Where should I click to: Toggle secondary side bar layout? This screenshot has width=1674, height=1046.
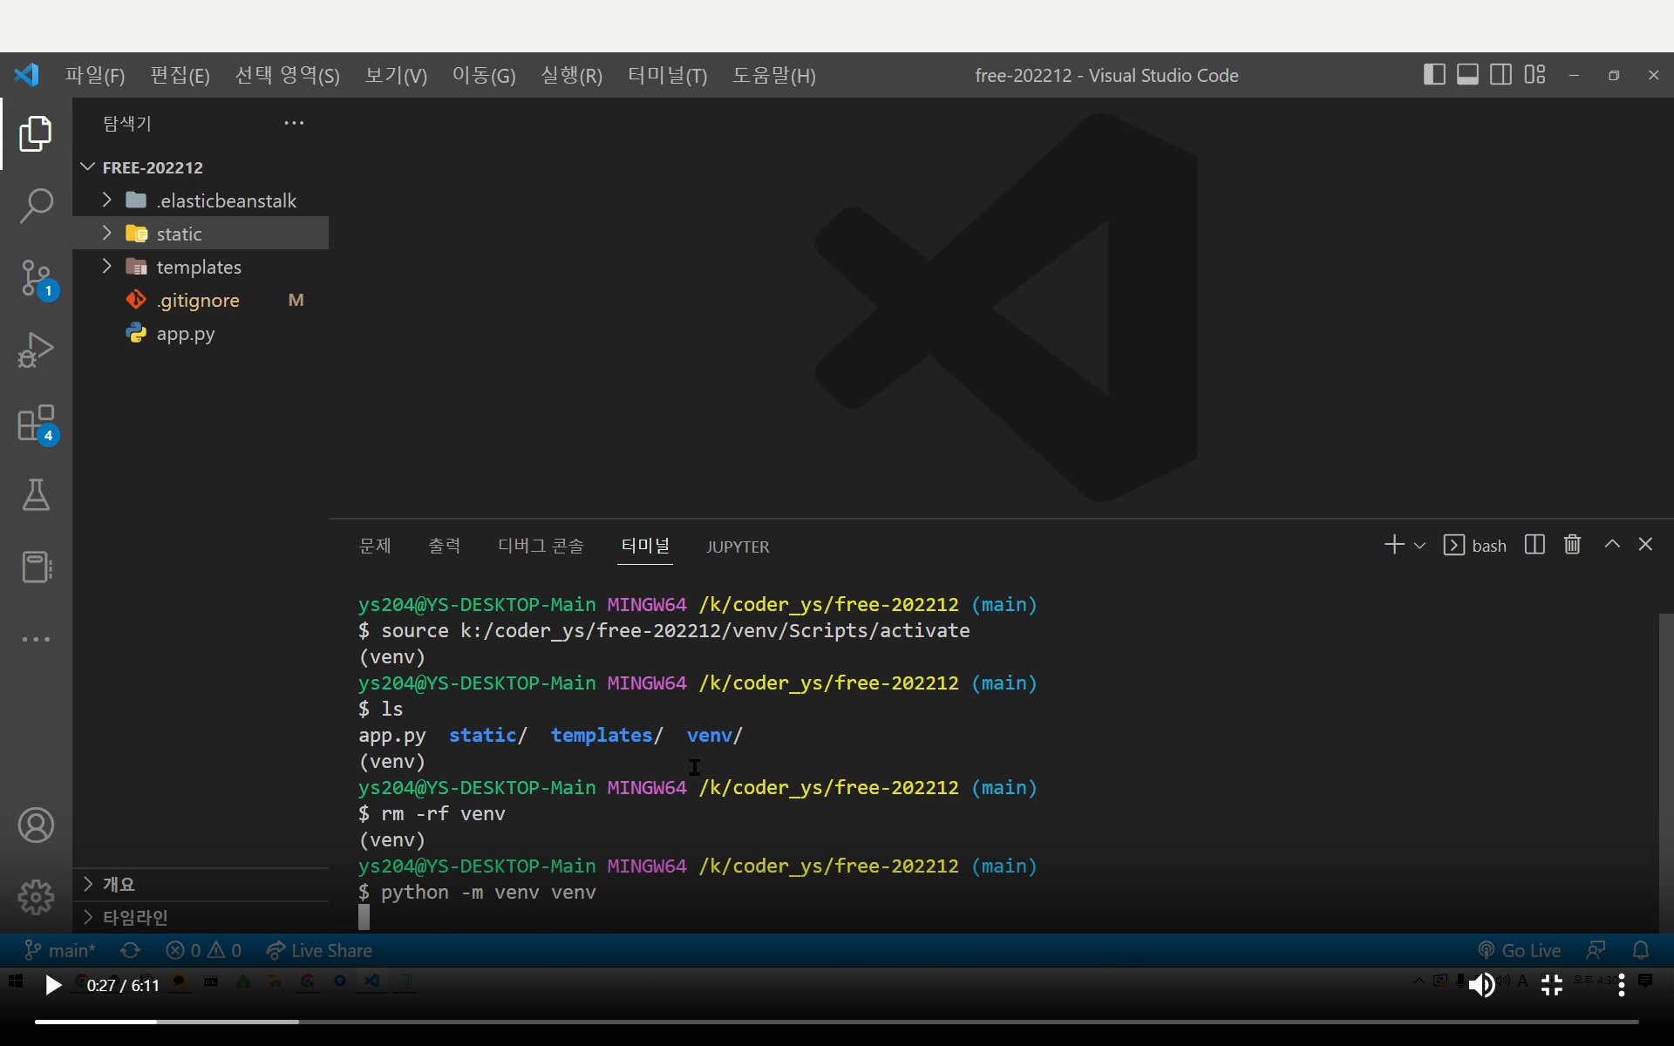pyautogui.click(x=1500, y=75)
